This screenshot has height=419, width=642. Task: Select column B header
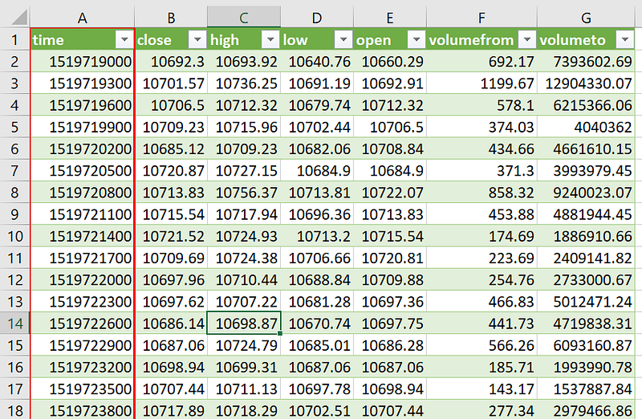pyautogui.click(x=171, y=18)
